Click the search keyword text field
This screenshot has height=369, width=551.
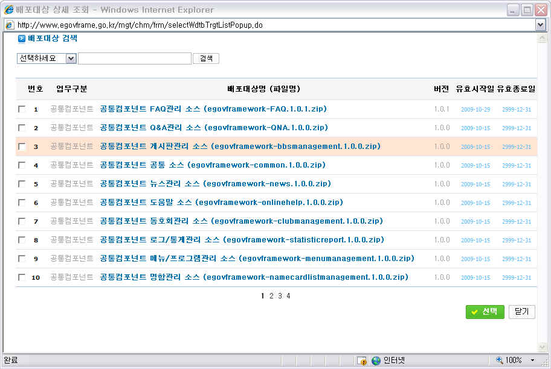(x=134, y=58)
